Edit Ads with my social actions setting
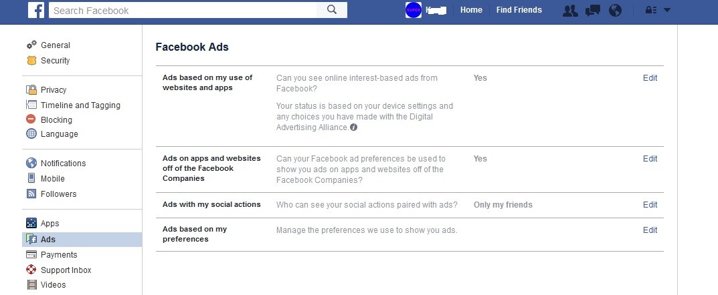 (x=650, y=205)
